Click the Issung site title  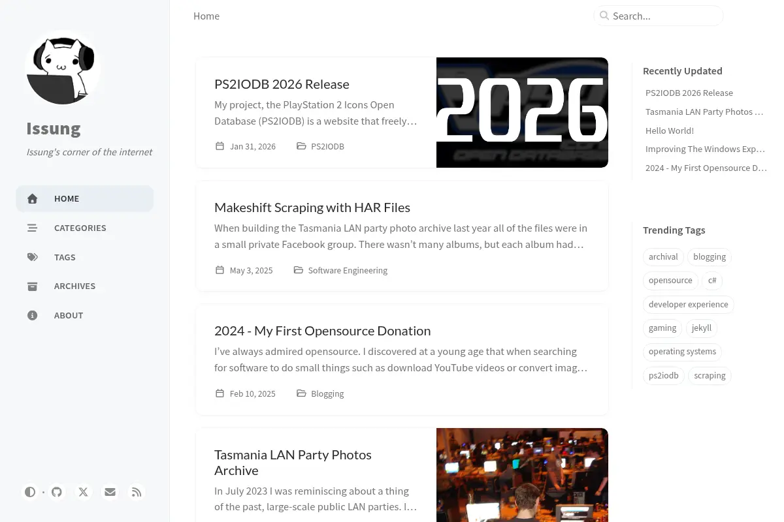[x=54, y=129]
